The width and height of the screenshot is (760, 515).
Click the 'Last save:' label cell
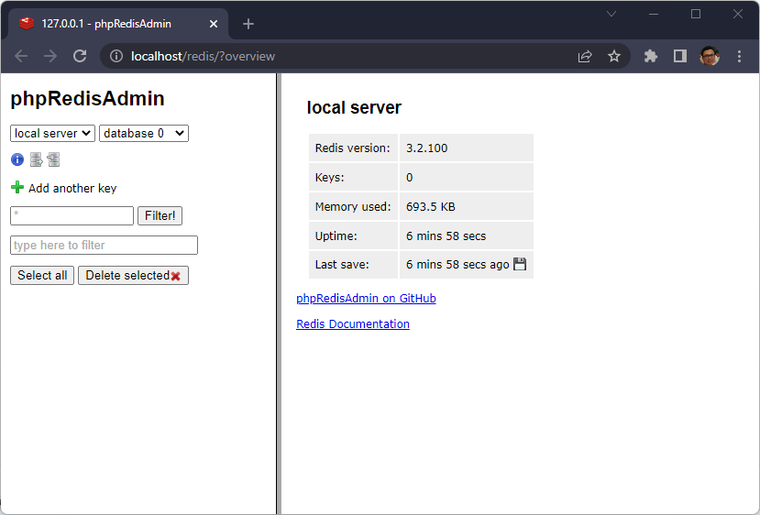click(353, 265)
